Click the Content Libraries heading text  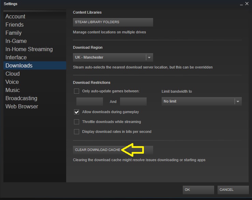click(87, 12)
